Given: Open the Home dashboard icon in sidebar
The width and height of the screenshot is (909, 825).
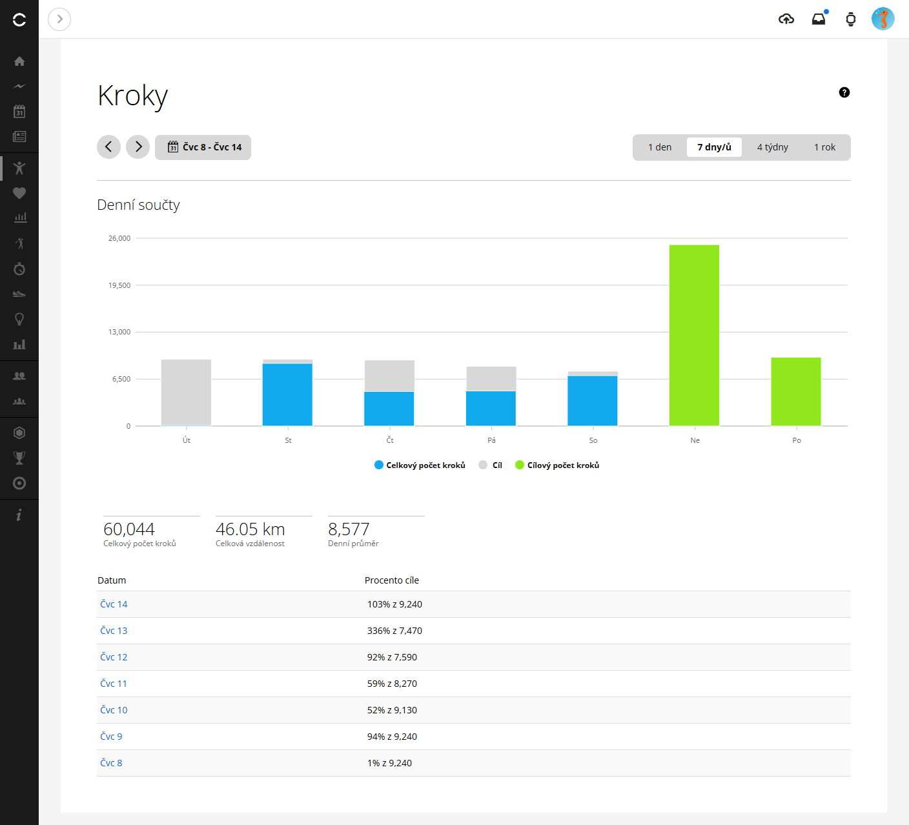Looking at the screenshot, I should (x=19, y=61).
